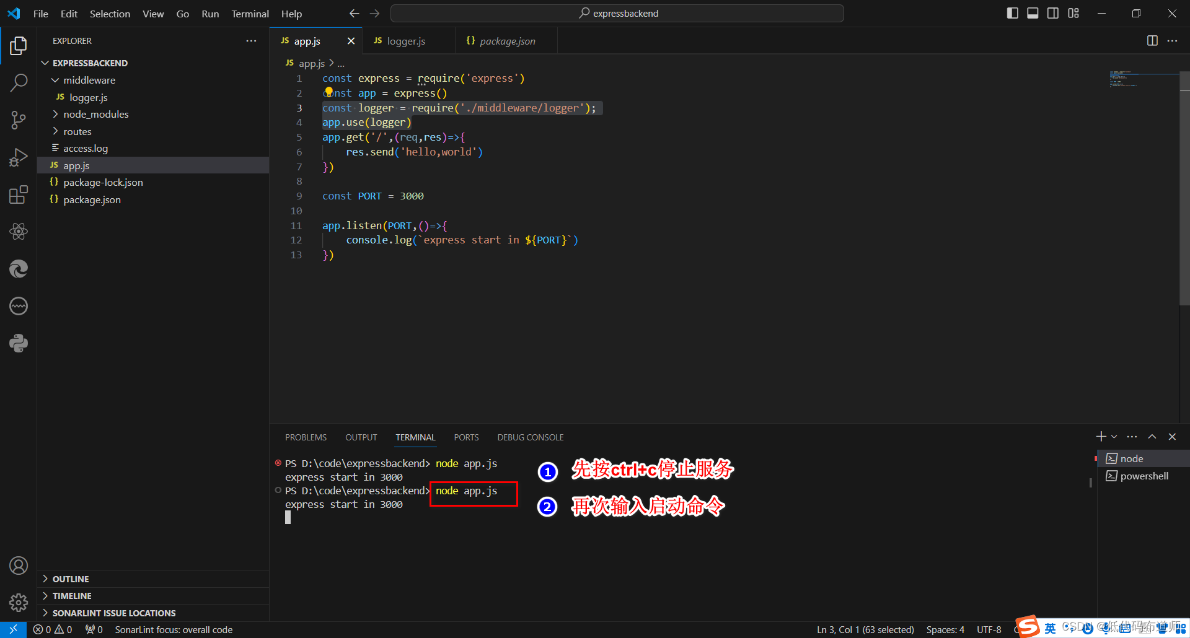Open the Accounts icon in activity bar

tap(19, 566)
